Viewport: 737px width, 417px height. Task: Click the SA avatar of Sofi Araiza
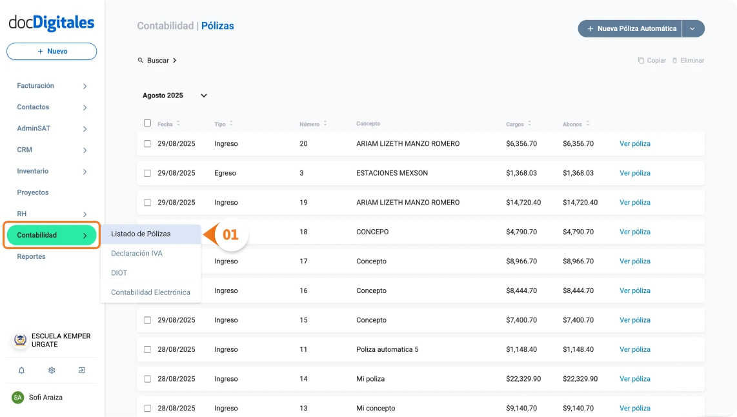tap(16, 397)
